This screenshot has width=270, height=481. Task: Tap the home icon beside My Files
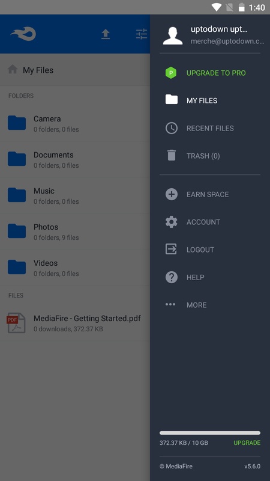[x=13, y=69]
